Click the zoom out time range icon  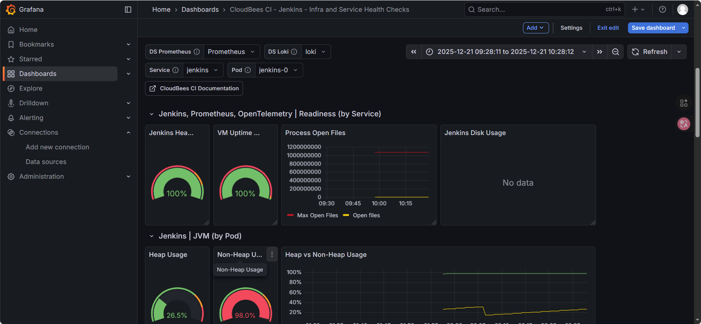(x=615, y=52)
